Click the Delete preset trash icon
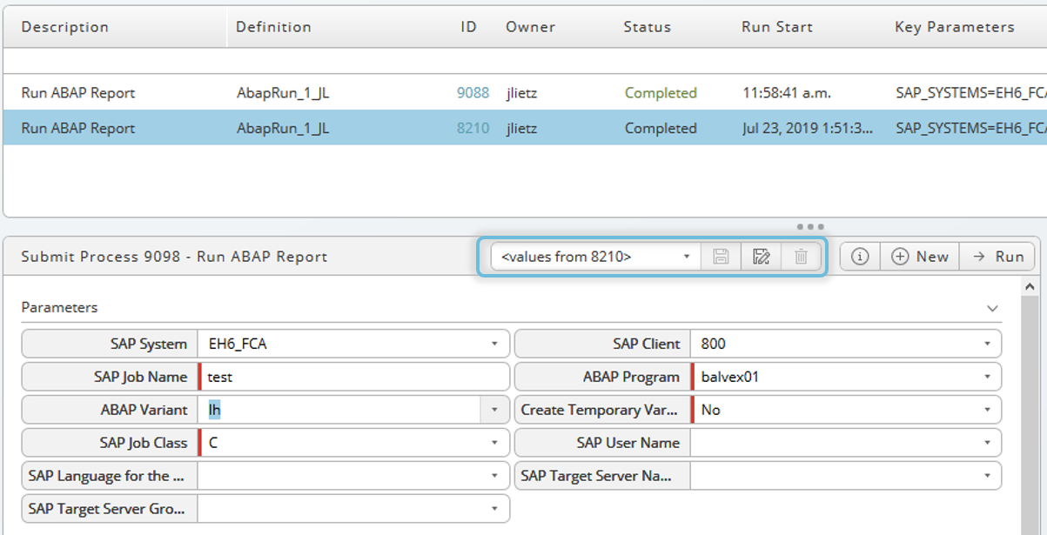This screenshot has width=1047, height=535. pos(802,257)
